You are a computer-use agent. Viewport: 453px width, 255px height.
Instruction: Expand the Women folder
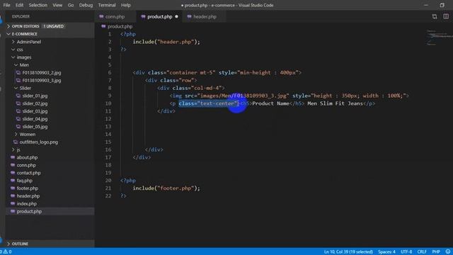pyautogui.click(x=28, y=135)
